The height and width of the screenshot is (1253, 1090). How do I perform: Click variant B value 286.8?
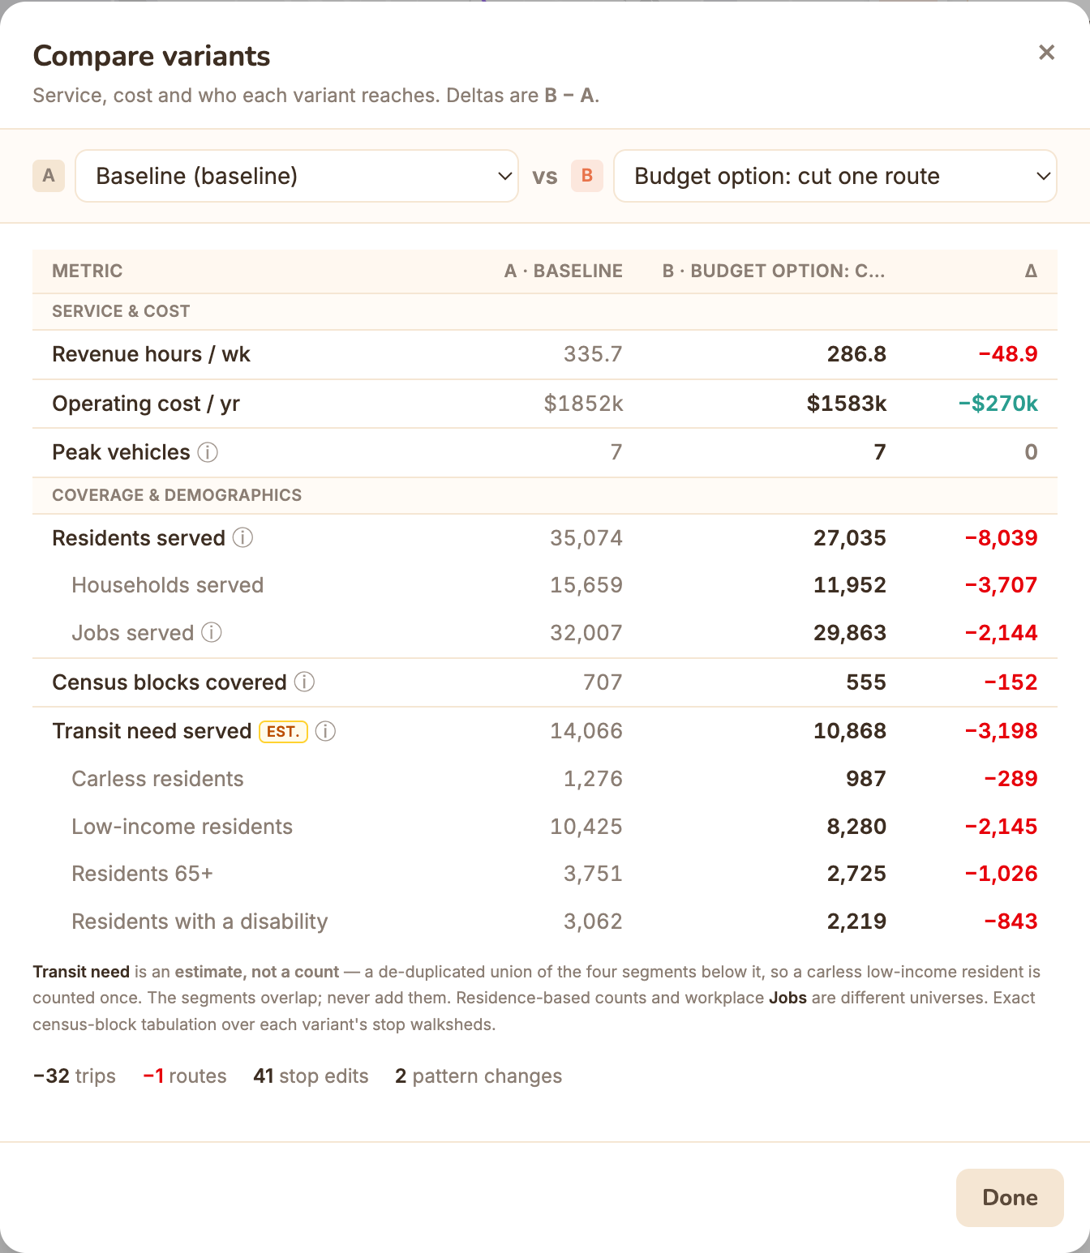pyautogui.click(x=856, y=354)
